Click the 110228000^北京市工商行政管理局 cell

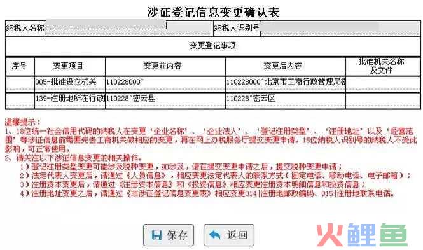286,84
